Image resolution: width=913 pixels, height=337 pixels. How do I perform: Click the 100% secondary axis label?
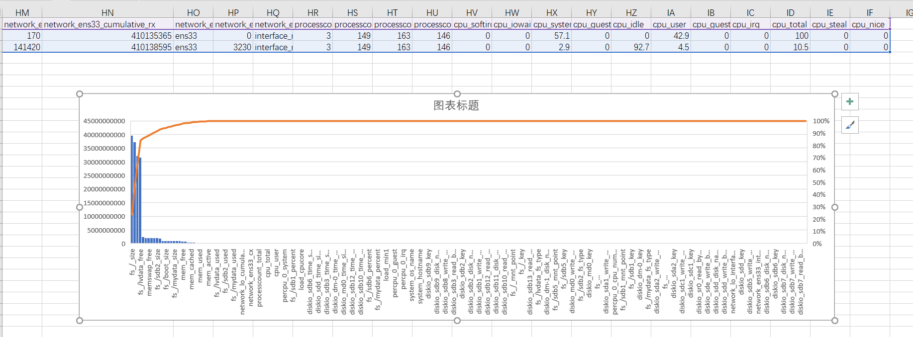[821, 121]
